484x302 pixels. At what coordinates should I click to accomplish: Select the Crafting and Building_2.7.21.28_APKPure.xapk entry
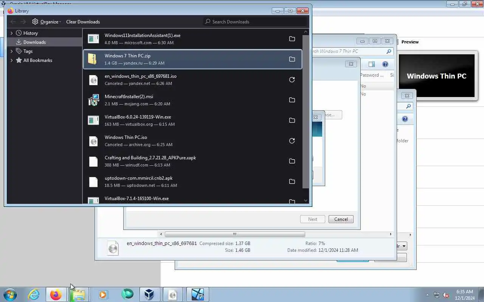(x=192, y=161)
